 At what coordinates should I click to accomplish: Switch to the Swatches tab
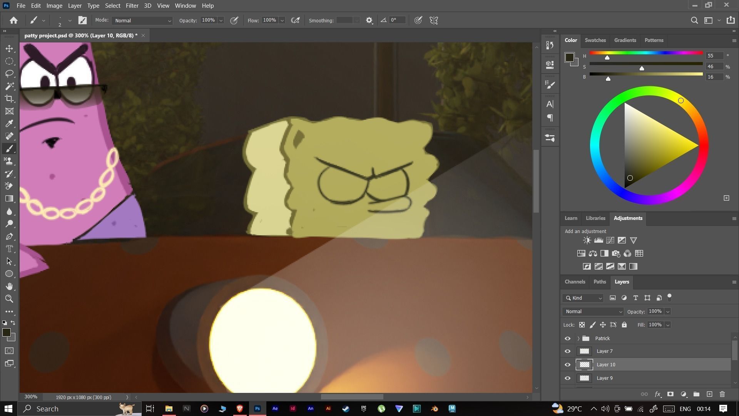tap(595, 40)
